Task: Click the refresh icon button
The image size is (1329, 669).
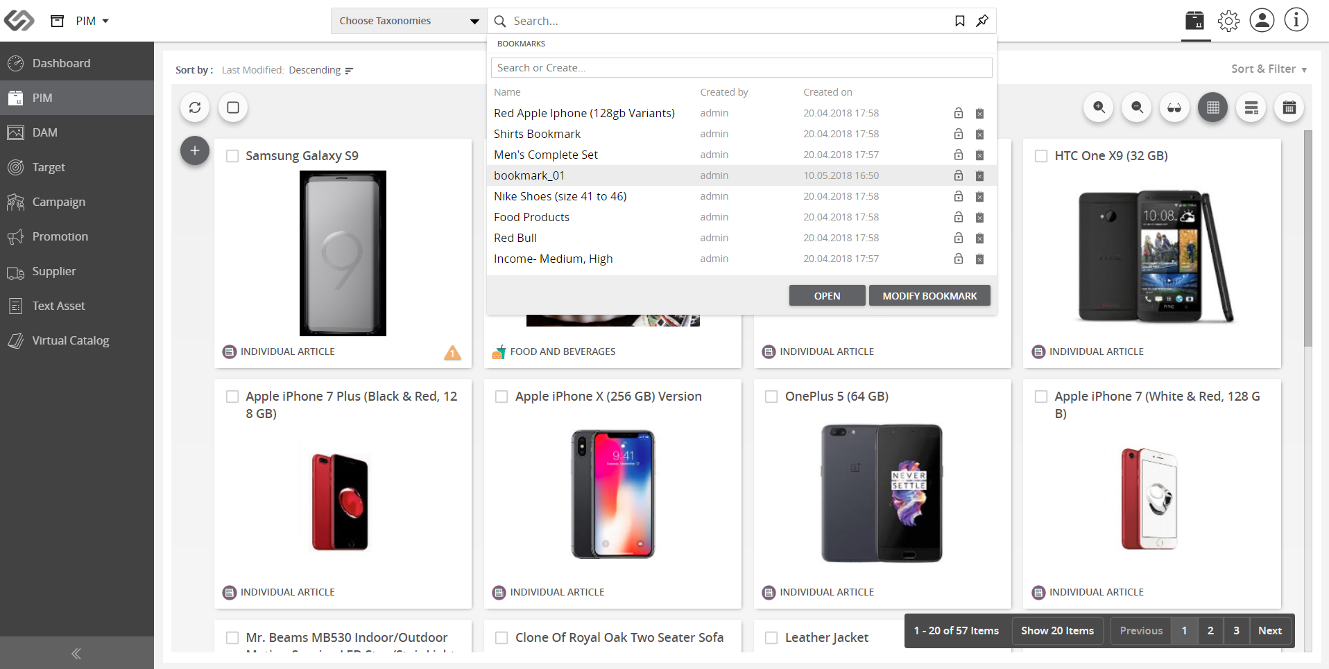Action: tap(195, 107)
